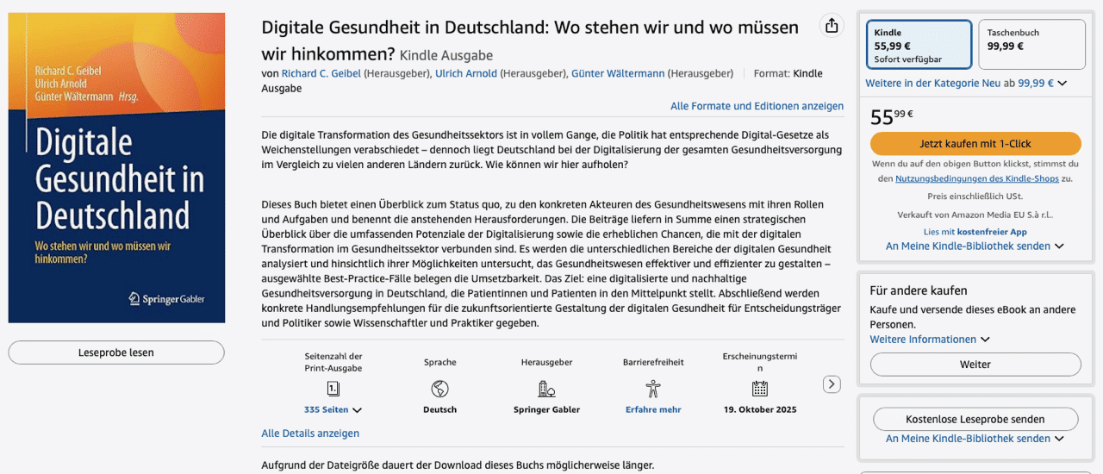The width and height of the screenshot is (1103, 474).
Task: Click the share icon beside the title
Action: click(832, 26)
